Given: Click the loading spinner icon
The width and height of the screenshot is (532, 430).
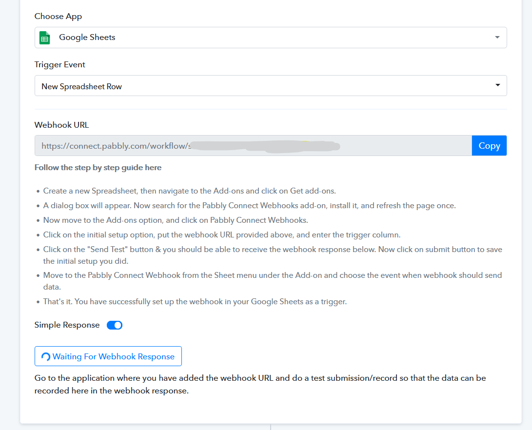Looking at the screenshot, I should tap(46, 356).
